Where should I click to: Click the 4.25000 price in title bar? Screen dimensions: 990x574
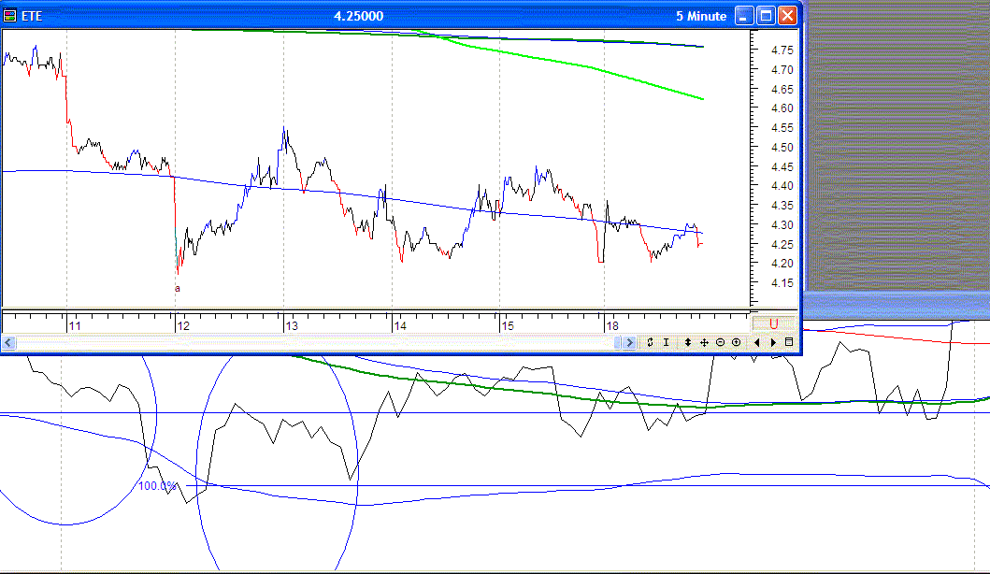click(x=359, y=17)
